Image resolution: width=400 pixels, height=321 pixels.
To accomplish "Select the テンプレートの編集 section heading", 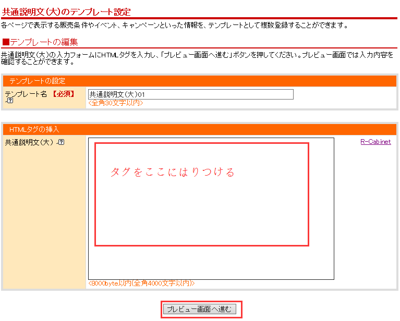I will (x=44, y=42).
